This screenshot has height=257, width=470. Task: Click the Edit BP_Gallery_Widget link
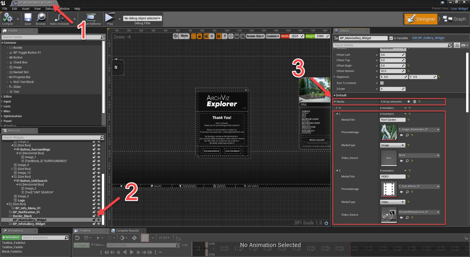[428, 38]
